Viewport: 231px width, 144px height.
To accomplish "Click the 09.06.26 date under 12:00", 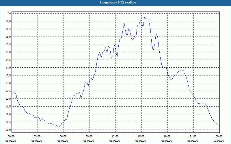I will (x=115, y=141).
